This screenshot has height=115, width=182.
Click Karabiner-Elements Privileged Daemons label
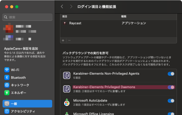(x=104, y=87)
